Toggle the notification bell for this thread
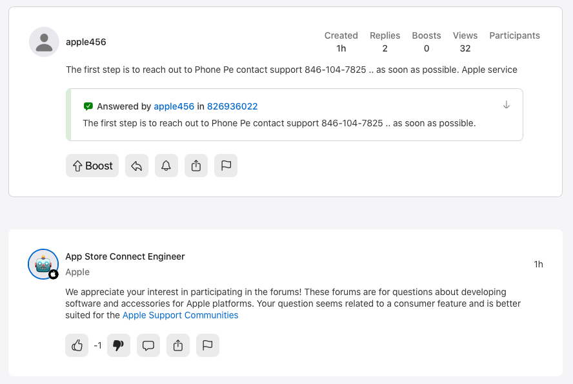 (x=166, y=166)
